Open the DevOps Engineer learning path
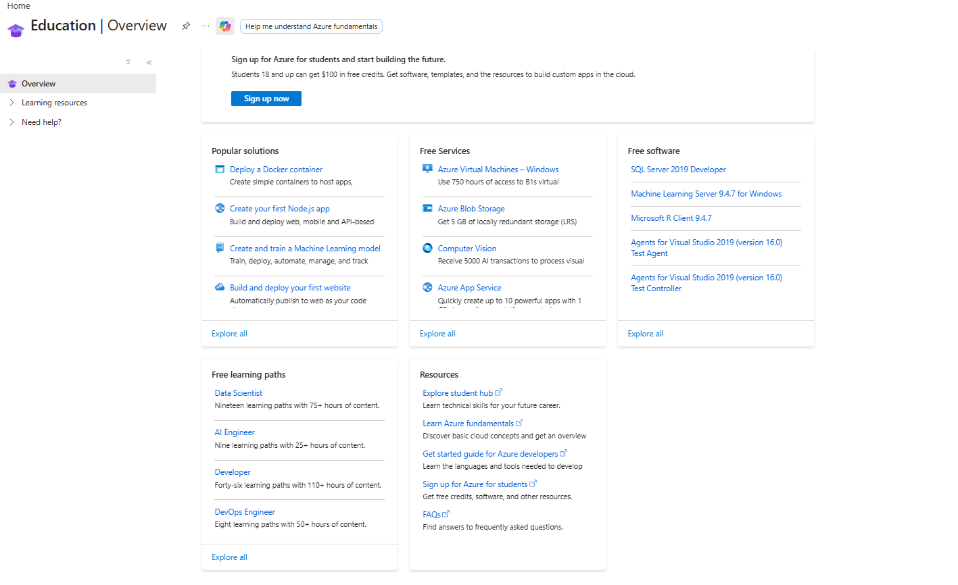Image resolution: width=958 pixels, height=585 pixels. click(245, 512)
